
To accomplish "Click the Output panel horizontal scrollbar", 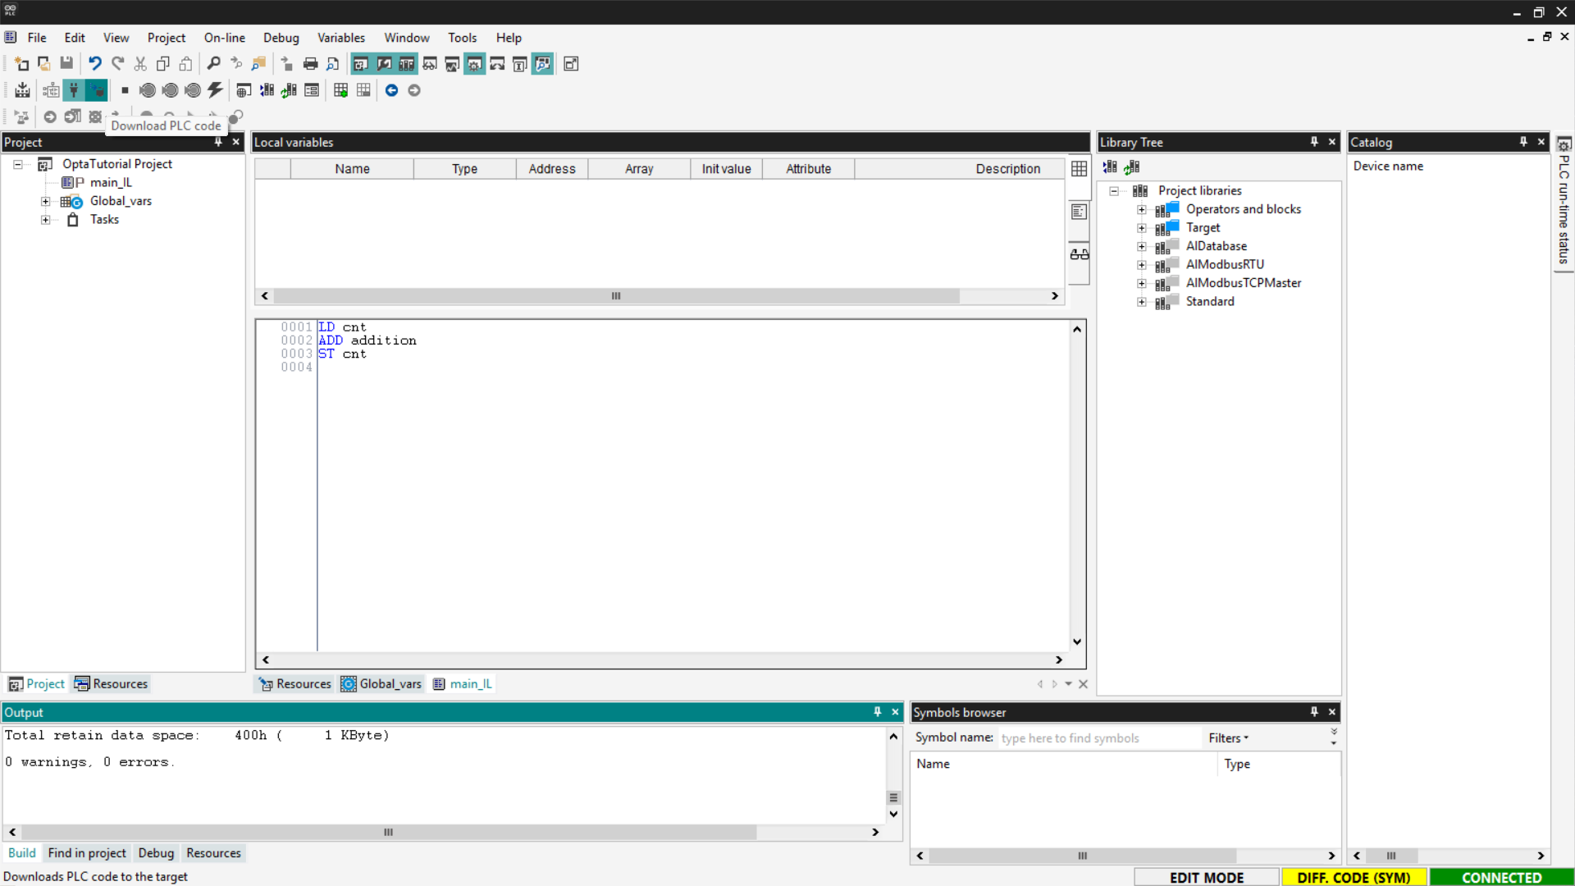I will coord(388,832).
